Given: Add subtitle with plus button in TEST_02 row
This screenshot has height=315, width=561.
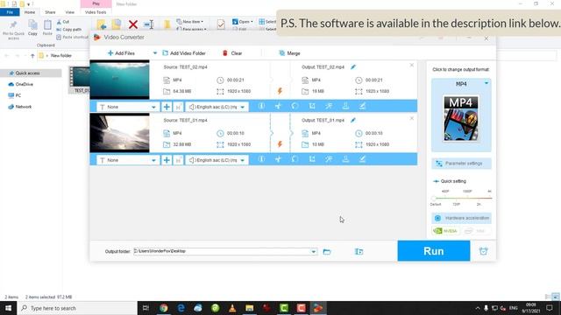Looking at the screenshot, I should pos(167,107).
